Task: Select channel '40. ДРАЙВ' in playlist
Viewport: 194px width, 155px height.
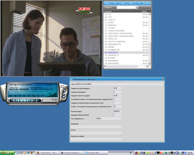Action: [x=126, y=47]
